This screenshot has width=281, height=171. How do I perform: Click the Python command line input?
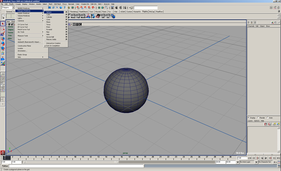coord(76,166)
